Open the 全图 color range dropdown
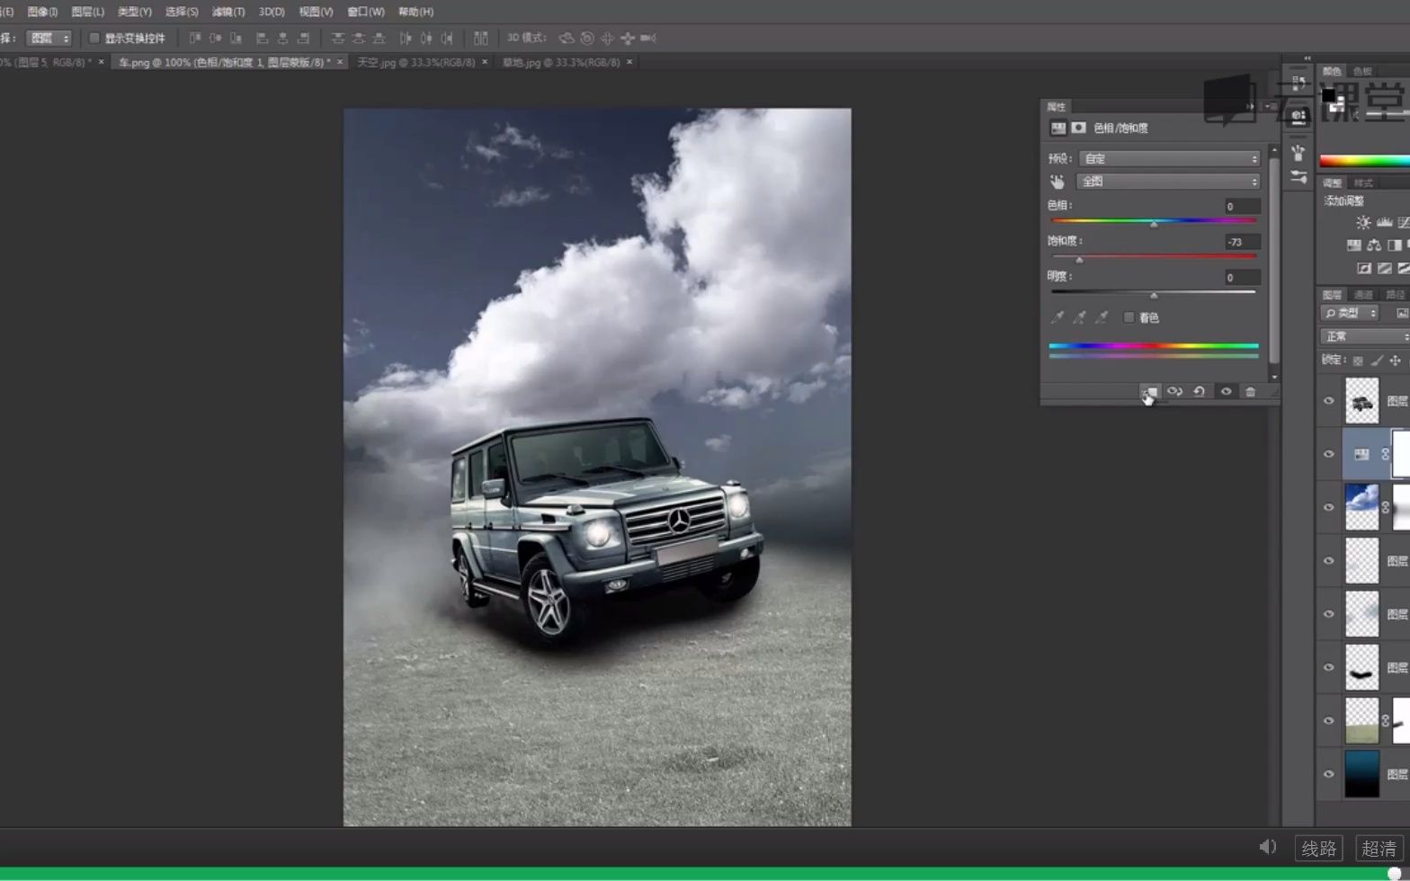The width and height of the screenshot is (1410, 881). click(x=1169, y=182)
